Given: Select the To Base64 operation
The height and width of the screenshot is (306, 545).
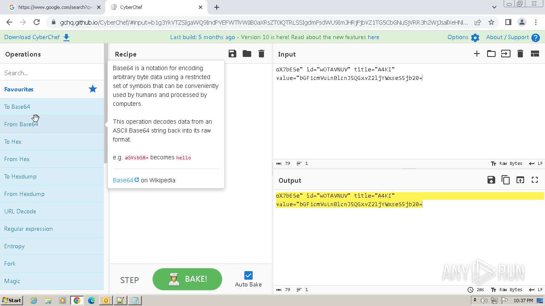Looking at the screenshot, I should (x=52, y=107).
